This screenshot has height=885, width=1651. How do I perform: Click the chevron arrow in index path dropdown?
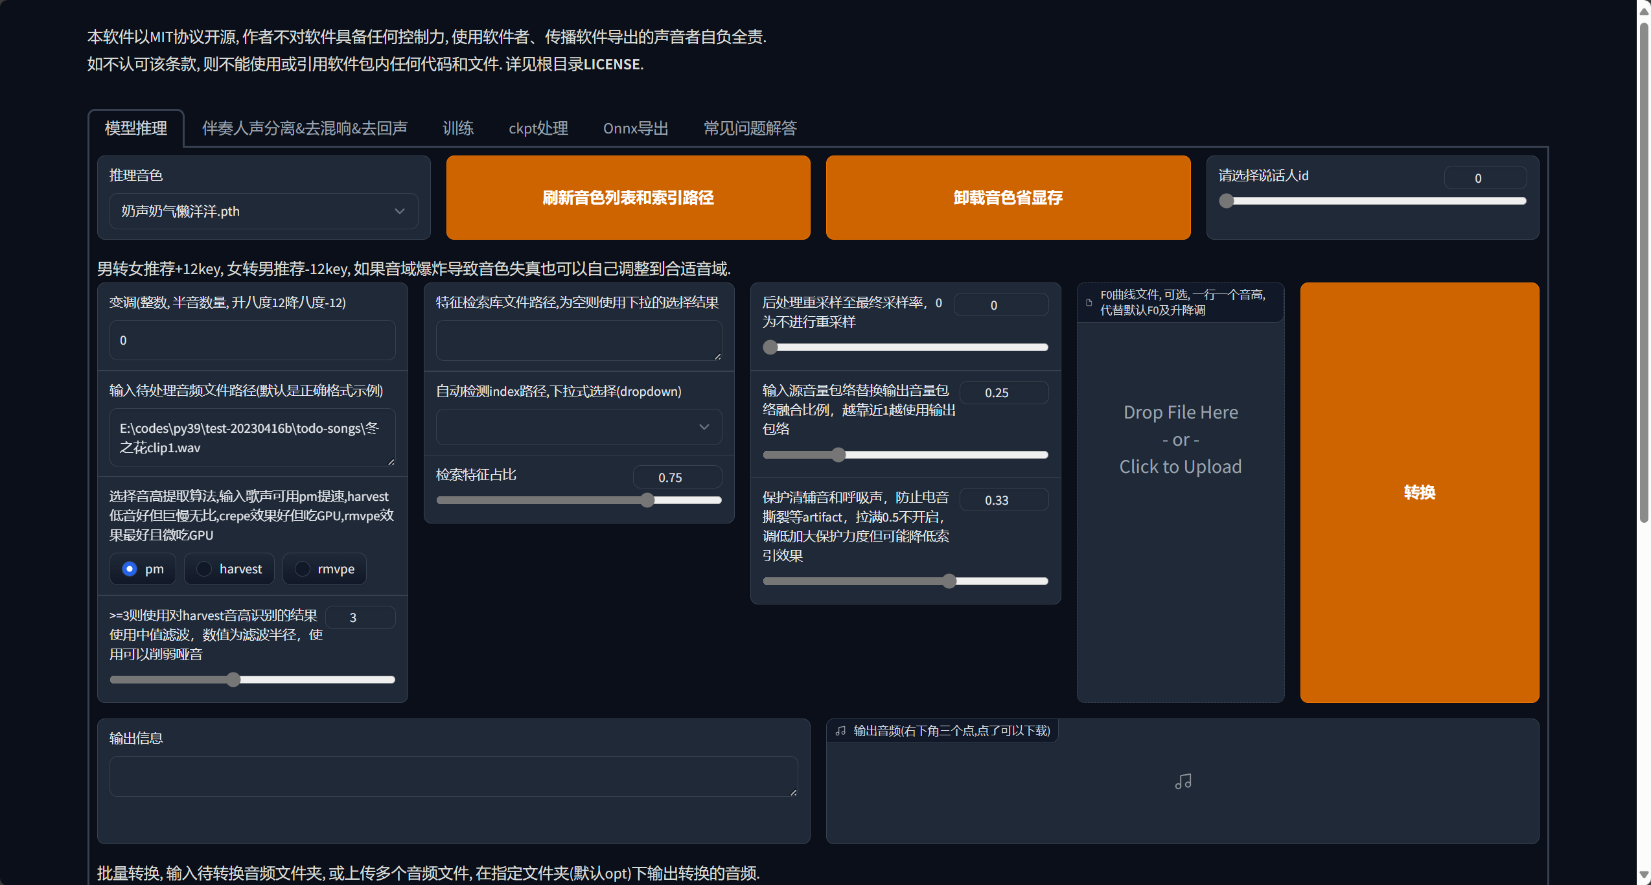point(704,427)
